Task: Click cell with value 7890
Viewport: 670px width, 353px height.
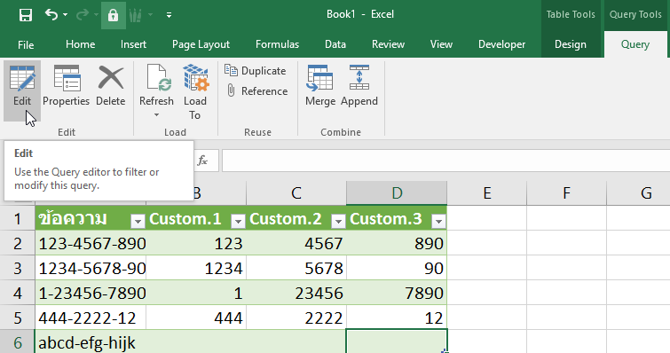Action: [397, 293]
